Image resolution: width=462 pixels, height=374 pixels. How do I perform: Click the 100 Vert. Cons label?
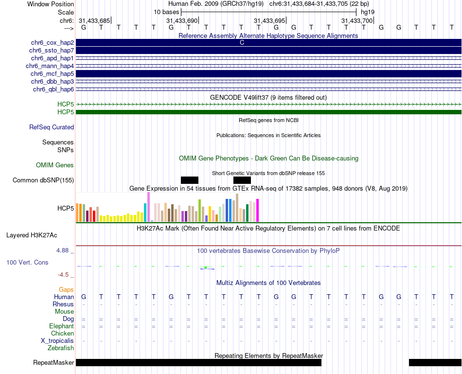(27, 262)
